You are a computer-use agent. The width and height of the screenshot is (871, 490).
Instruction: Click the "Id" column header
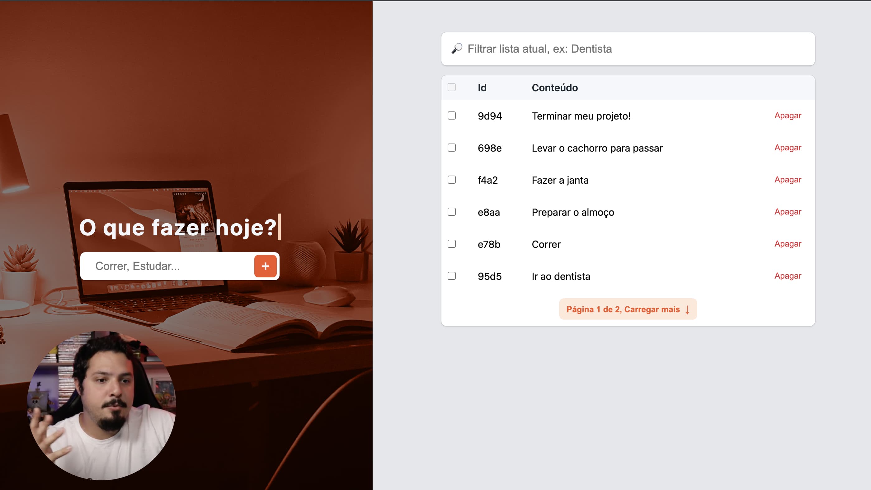482,87
